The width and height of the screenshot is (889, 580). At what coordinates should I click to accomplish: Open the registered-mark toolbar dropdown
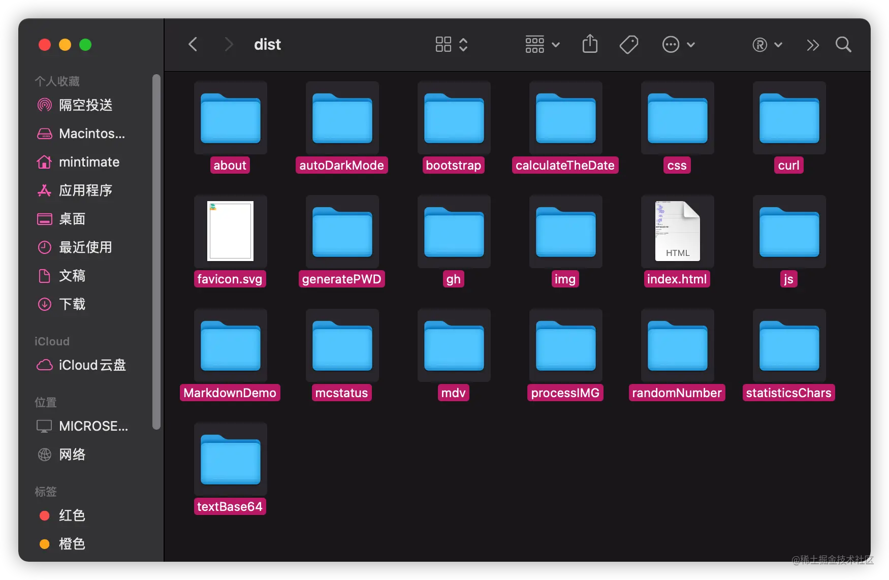(767, 45)
